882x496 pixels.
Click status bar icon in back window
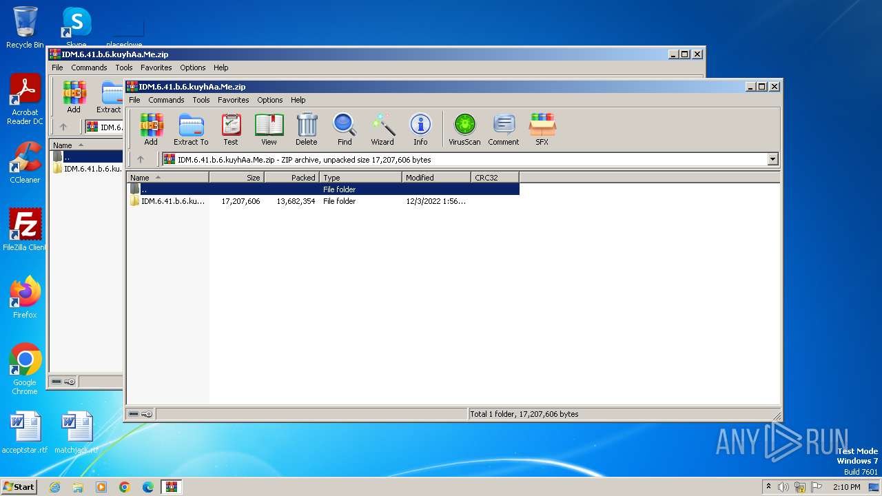pos(63,382)
